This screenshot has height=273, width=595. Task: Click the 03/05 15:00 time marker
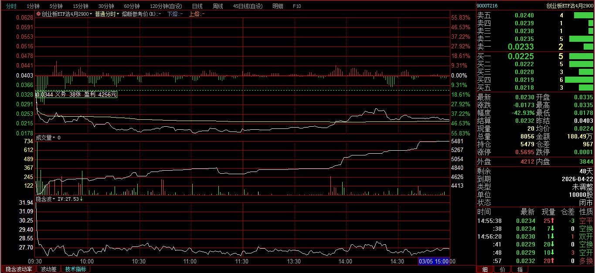(434, 261)
